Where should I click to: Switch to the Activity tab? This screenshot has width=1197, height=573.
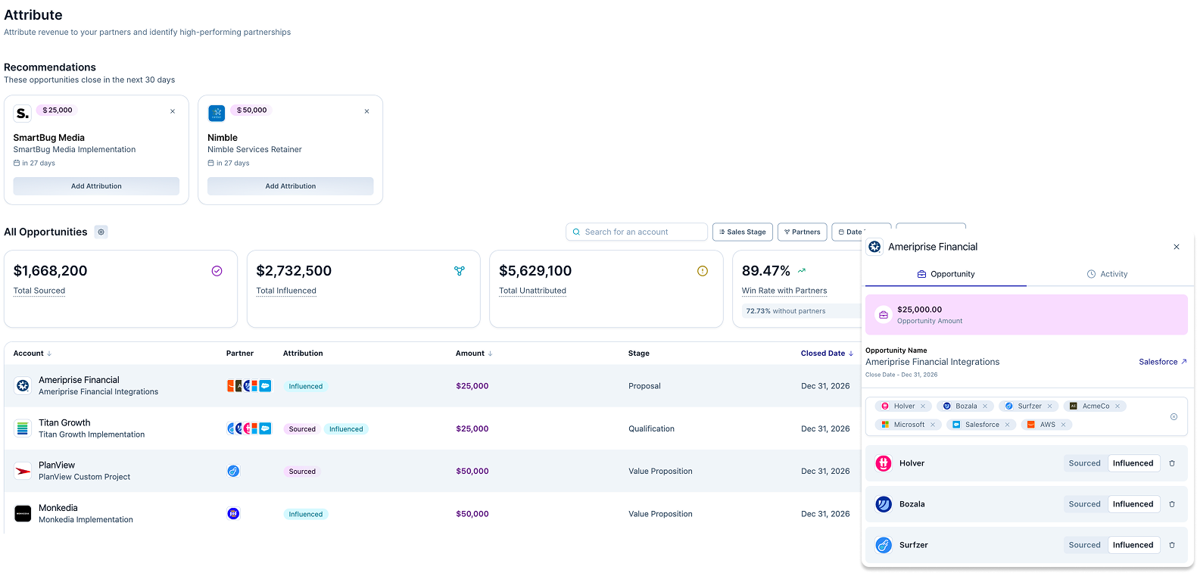click(x=1107, y=274)
